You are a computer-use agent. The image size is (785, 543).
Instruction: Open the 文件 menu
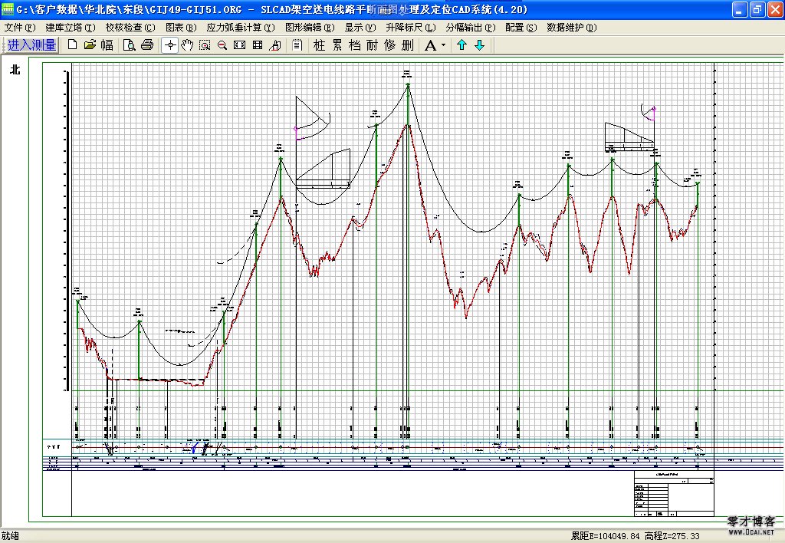pyautogui.click(x=20, y=27)
